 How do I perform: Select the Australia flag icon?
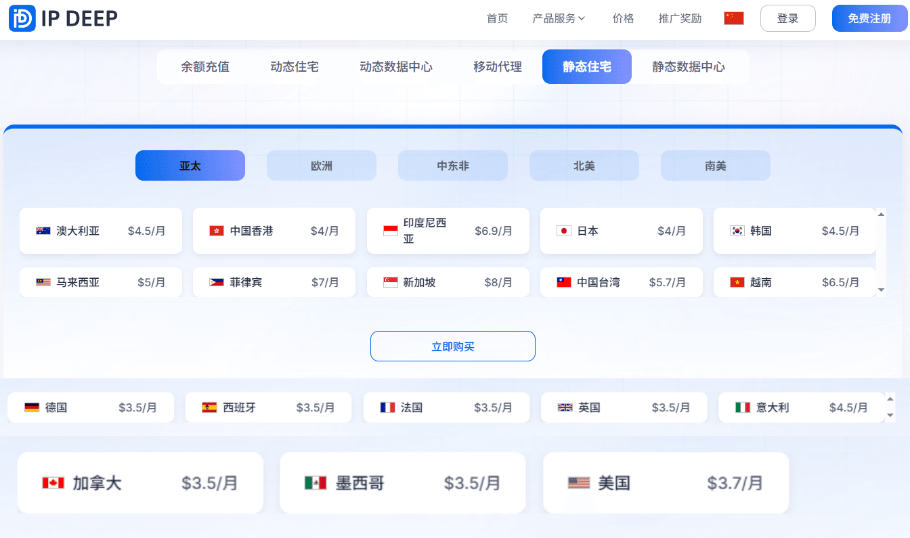coord(43,231)
